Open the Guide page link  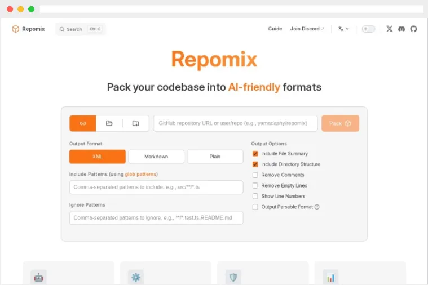point(275,29)
